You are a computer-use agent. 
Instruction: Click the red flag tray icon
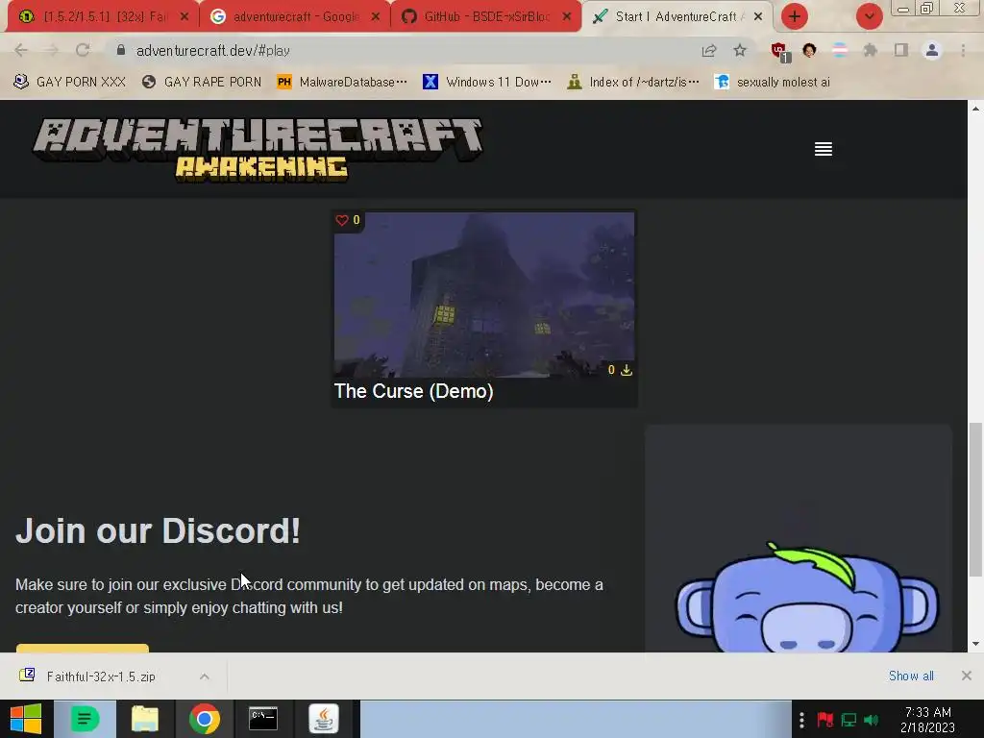tap(824, 719)
